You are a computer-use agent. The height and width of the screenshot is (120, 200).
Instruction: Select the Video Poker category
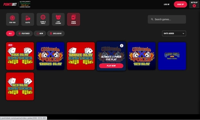click(x=74, y=19)
